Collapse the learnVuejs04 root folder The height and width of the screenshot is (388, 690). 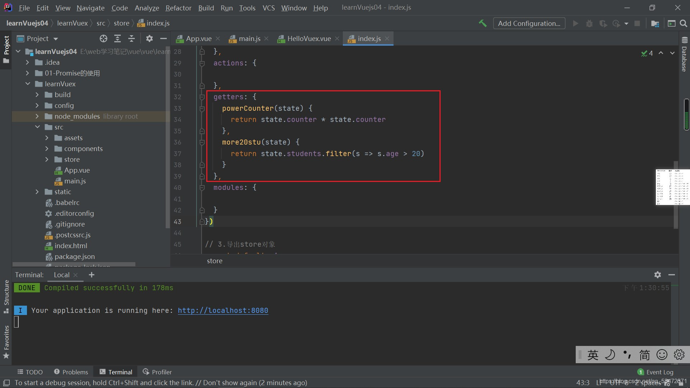tap(18, 51)
